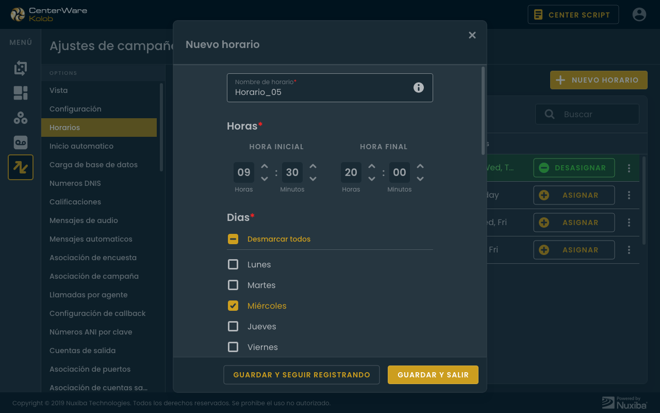Click GUARDAR Y SEGUIR REGISTRANDO button
Image resolution: width=660 pixels, height=413 pixels.
(x=302, y=375)
